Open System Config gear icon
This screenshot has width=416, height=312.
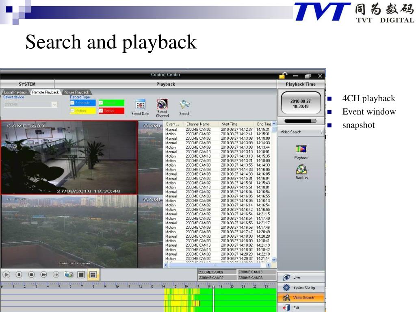pyautogui.click(x=286, y=287)
